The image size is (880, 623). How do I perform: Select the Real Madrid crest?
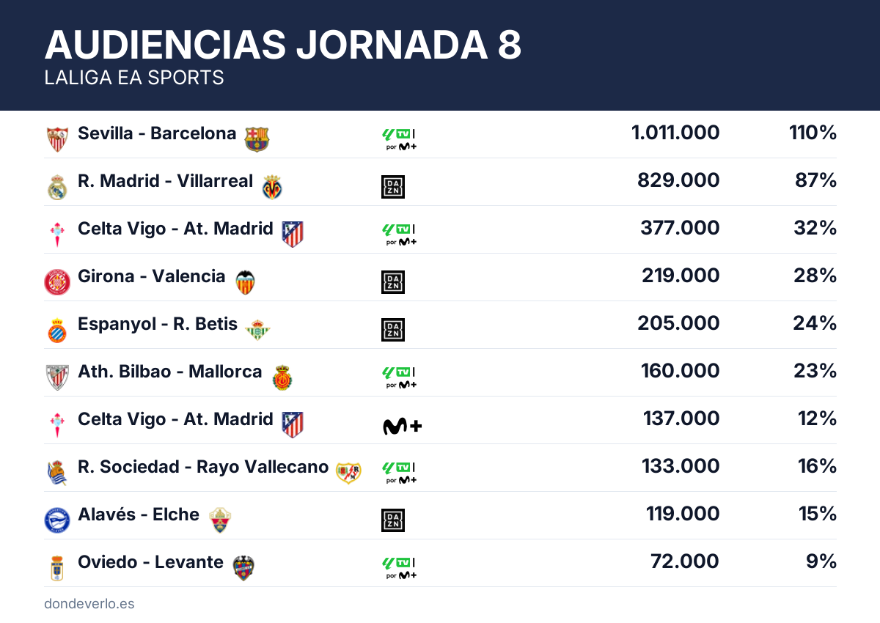point(57,187)
